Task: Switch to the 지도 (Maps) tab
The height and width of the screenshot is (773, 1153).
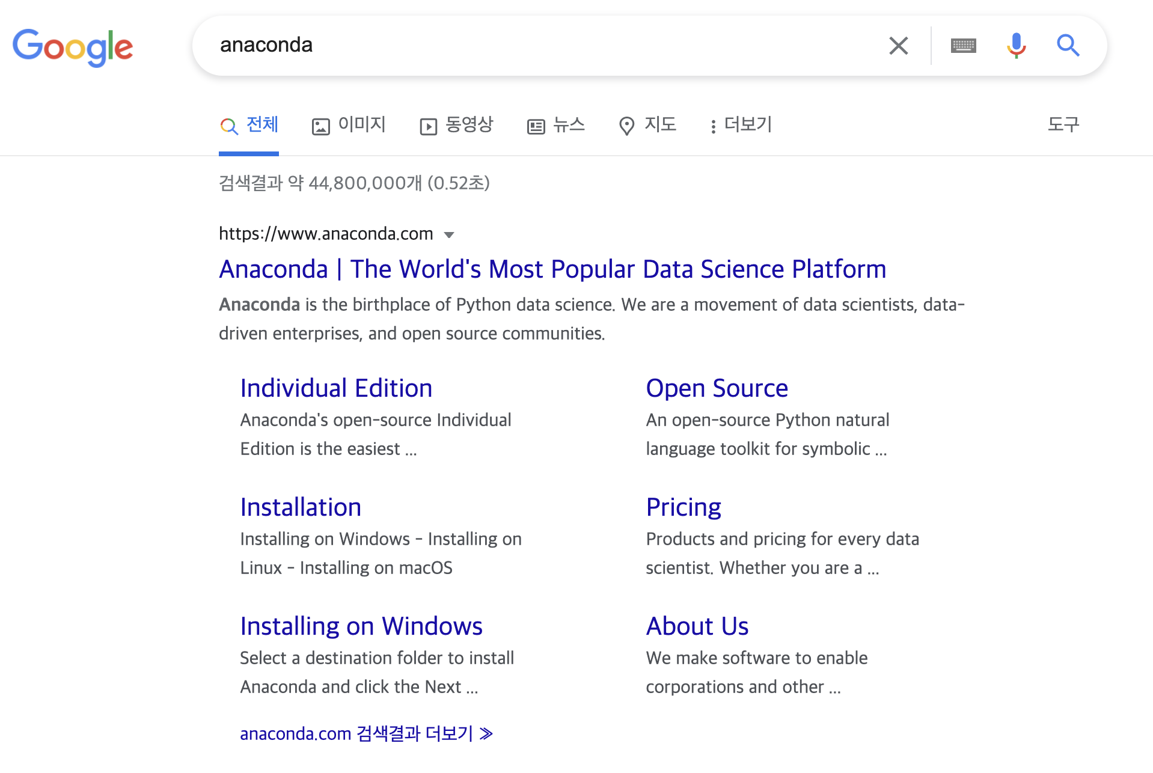Action: coord(647,125)
